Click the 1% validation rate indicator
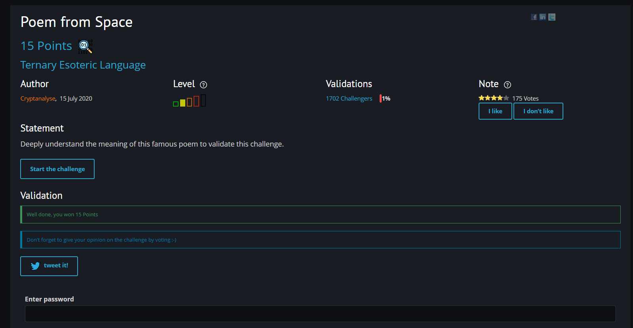 pos(385,99)
